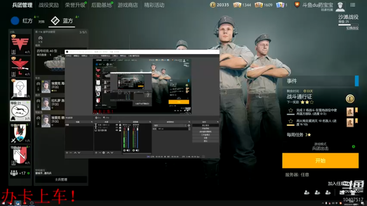Screen dimensions: 367x206
Task: Click the first battle task star icon
Action: coord(290,110)
